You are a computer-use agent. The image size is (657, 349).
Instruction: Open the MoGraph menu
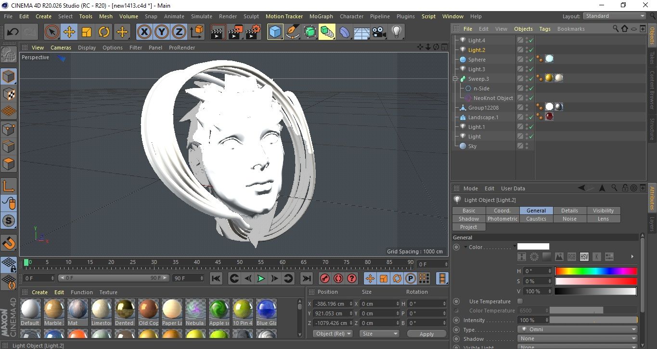[321, 16]
